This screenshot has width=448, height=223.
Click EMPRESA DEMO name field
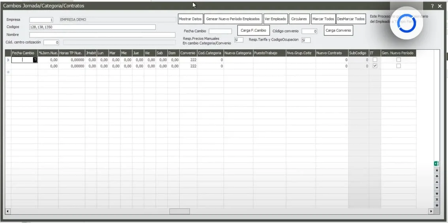pyautogui.click(x=117, y=20)
